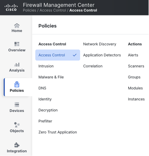The image size is (149, 156).
Task: Select the Objects shapes icon
Action: (17, 125)
